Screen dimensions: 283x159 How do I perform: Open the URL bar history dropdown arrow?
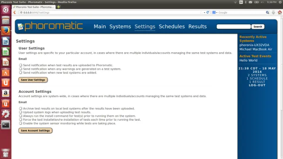click(204, 13)
